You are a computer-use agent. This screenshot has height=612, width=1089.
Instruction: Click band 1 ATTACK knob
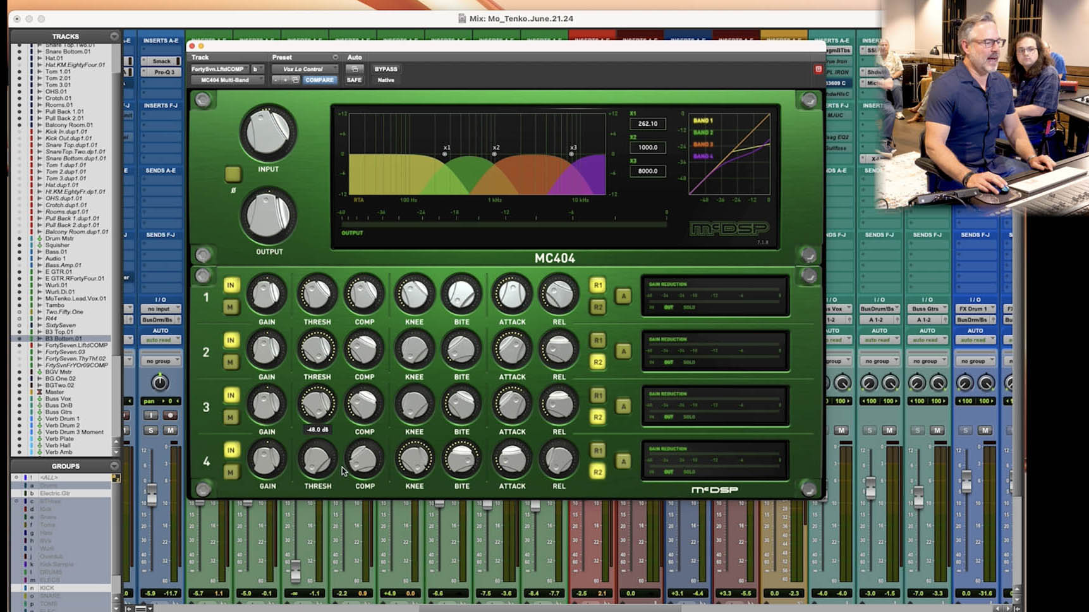(512, 295)
